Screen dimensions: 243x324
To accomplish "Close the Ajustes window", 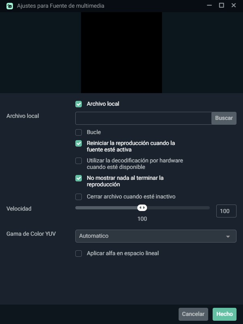I will click(x=234, y=5).
